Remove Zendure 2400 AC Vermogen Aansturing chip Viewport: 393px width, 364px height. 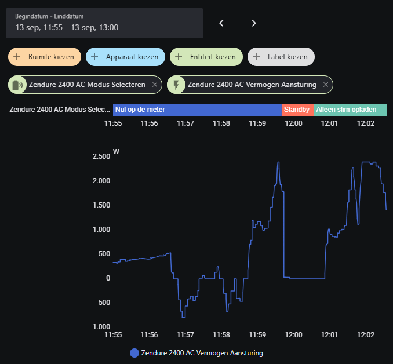pyautogui.click(x=326, y=85)
